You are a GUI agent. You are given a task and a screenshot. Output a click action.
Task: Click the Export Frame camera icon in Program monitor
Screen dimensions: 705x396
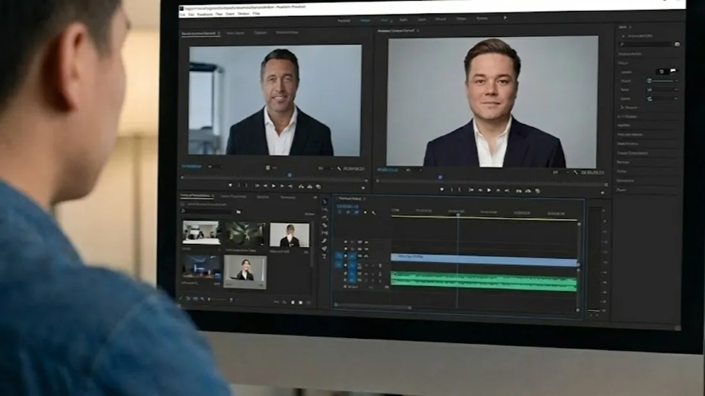537,191
